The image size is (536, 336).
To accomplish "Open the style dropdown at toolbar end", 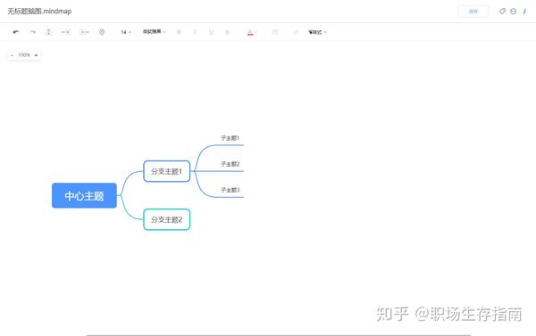I will tap(317, 32).
